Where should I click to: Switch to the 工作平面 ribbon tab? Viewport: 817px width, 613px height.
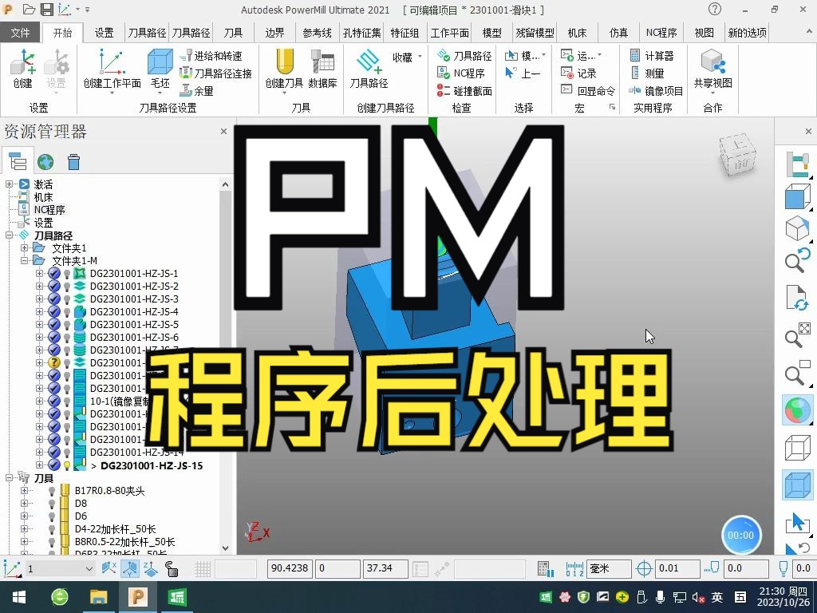[449, 33]
